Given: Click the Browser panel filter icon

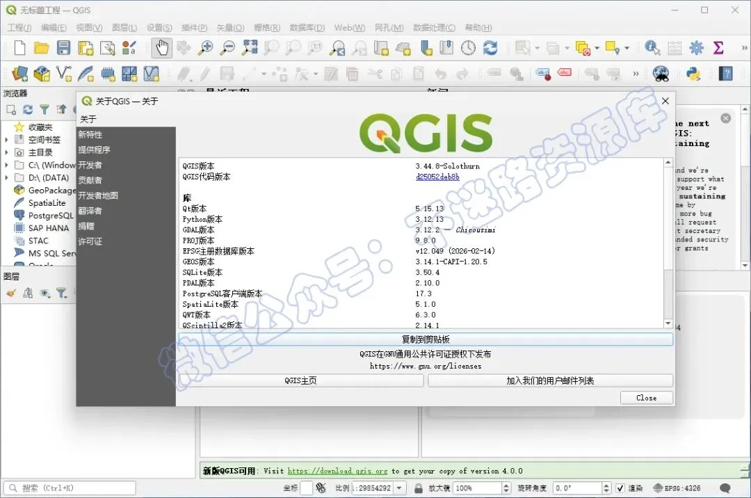Looking at the screenshot, I should pyautogui.click(x=44, y=110).
